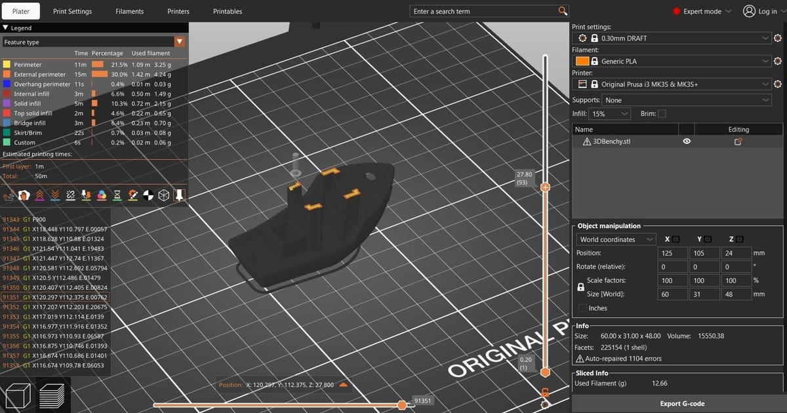Toggle retractions upward arrows icon
Viewport: 787px width, 413px height.
(39, 195)
